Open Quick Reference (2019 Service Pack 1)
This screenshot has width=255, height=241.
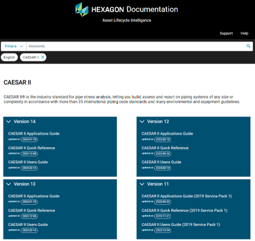point(184,210)
